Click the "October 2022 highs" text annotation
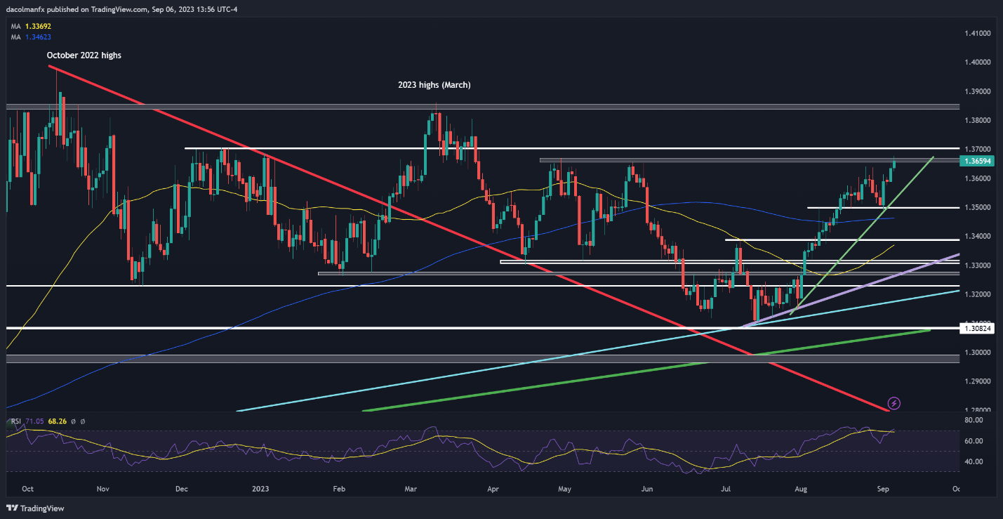 (x=84, y=55)
